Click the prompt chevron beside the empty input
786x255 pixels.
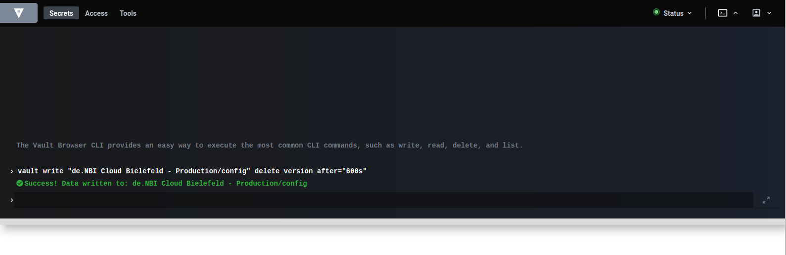point(11,200)
